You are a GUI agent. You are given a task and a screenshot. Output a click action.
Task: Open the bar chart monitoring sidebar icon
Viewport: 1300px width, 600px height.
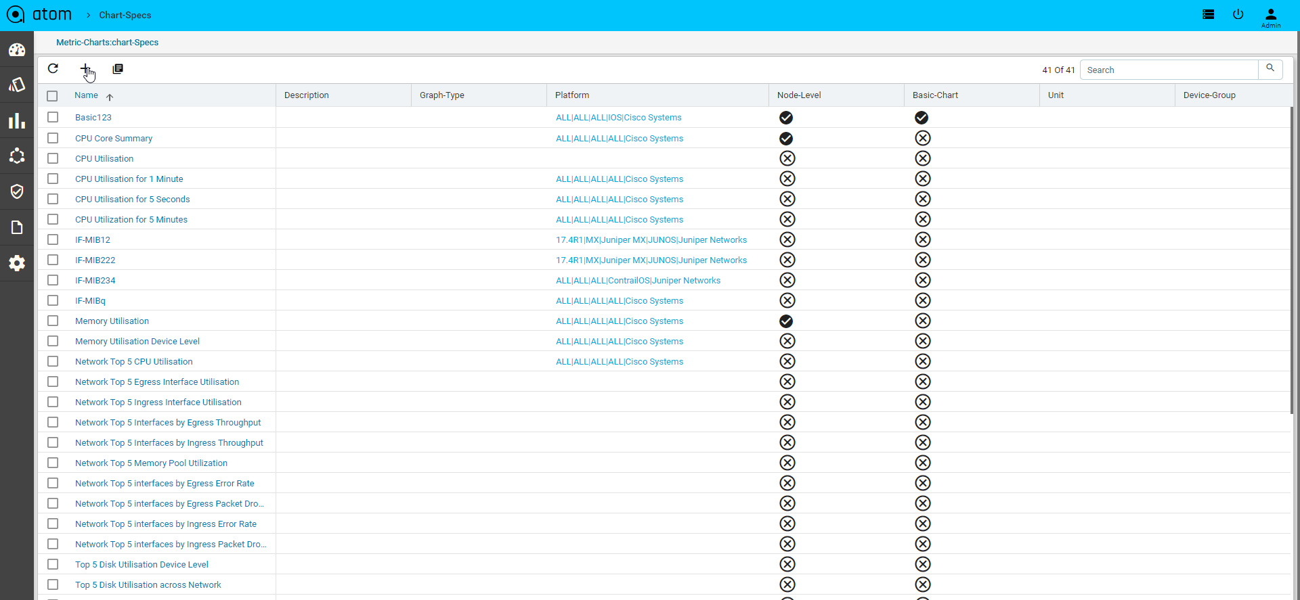click(17, 121)
